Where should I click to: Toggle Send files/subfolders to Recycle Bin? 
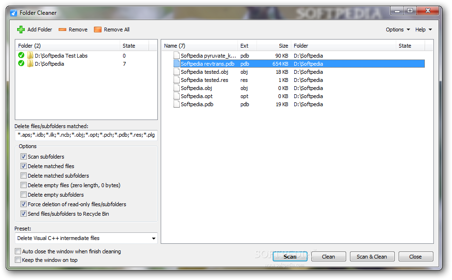coord(24,213)
